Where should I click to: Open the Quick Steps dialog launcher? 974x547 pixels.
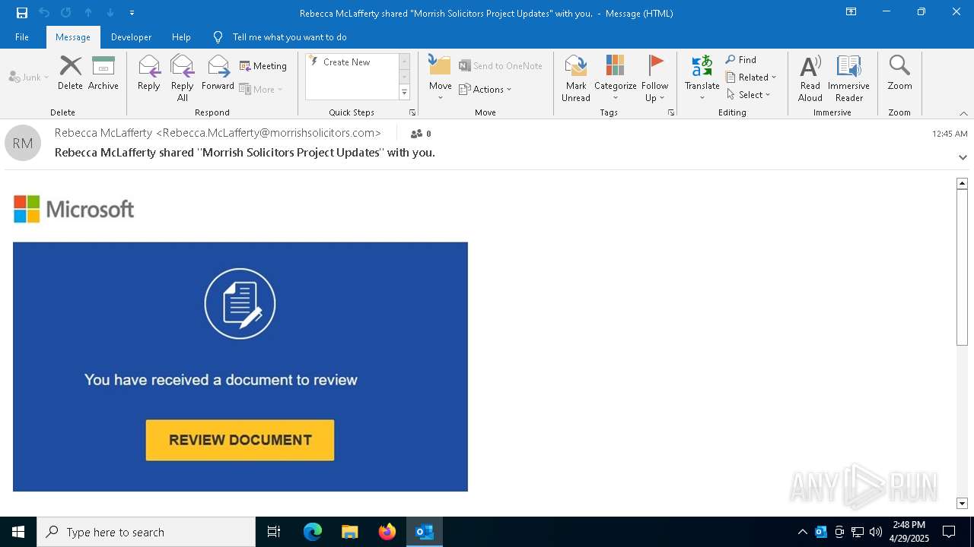(412, 112)
